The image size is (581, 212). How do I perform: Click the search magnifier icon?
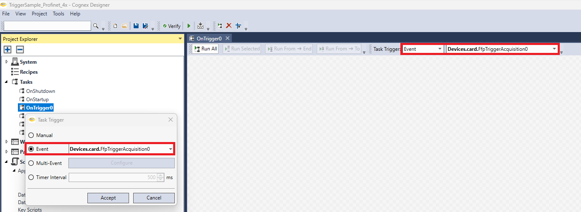click(x=96, y=26)
